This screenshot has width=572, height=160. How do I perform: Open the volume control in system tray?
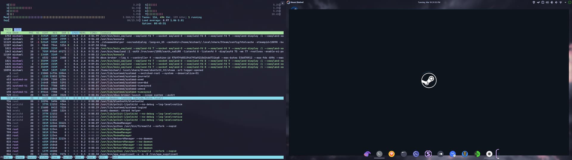pos(547,2)
